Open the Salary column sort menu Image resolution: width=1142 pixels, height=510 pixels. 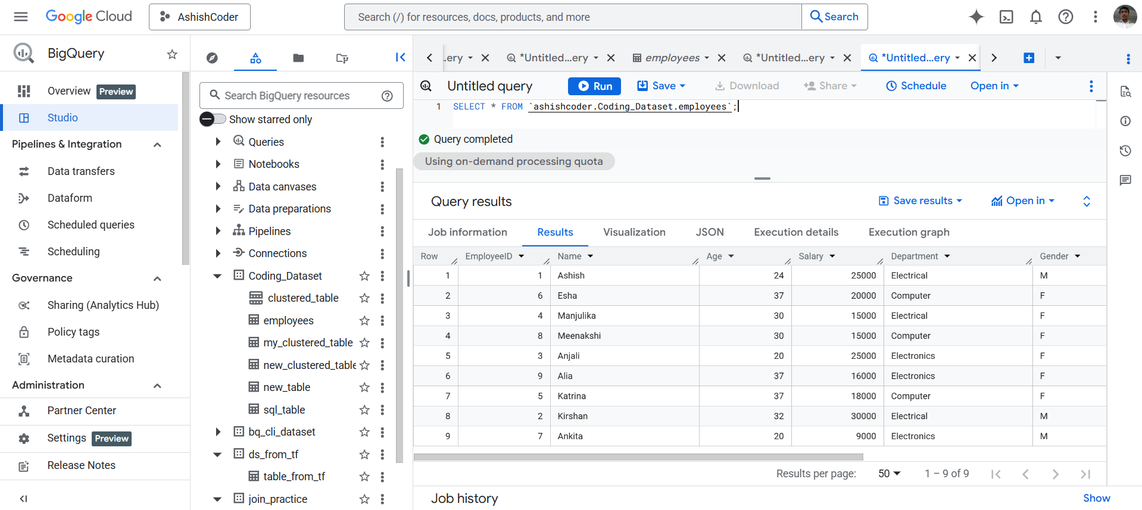(832, 256)
